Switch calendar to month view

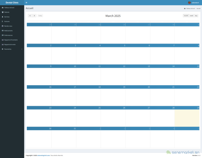[186, 16]
